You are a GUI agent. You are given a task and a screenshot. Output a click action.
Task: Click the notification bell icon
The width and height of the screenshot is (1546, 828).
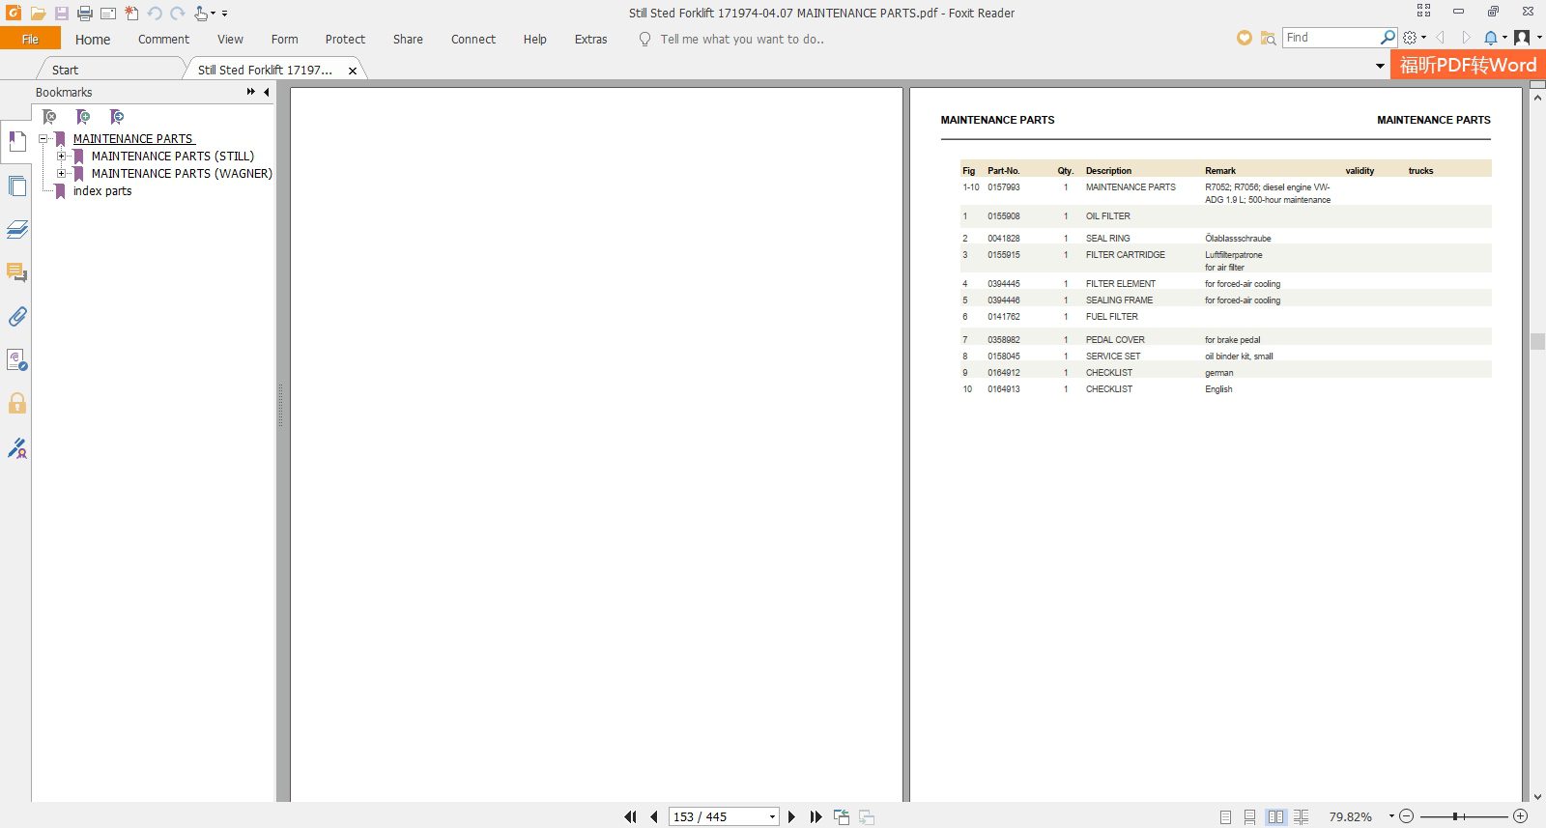[1491, 38]
